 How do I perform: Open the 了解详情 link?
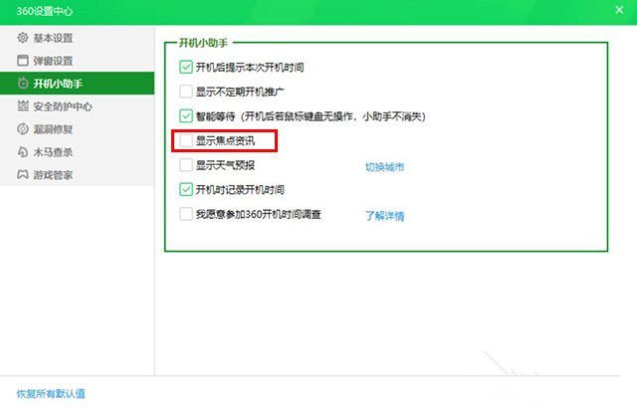[384, 215]
